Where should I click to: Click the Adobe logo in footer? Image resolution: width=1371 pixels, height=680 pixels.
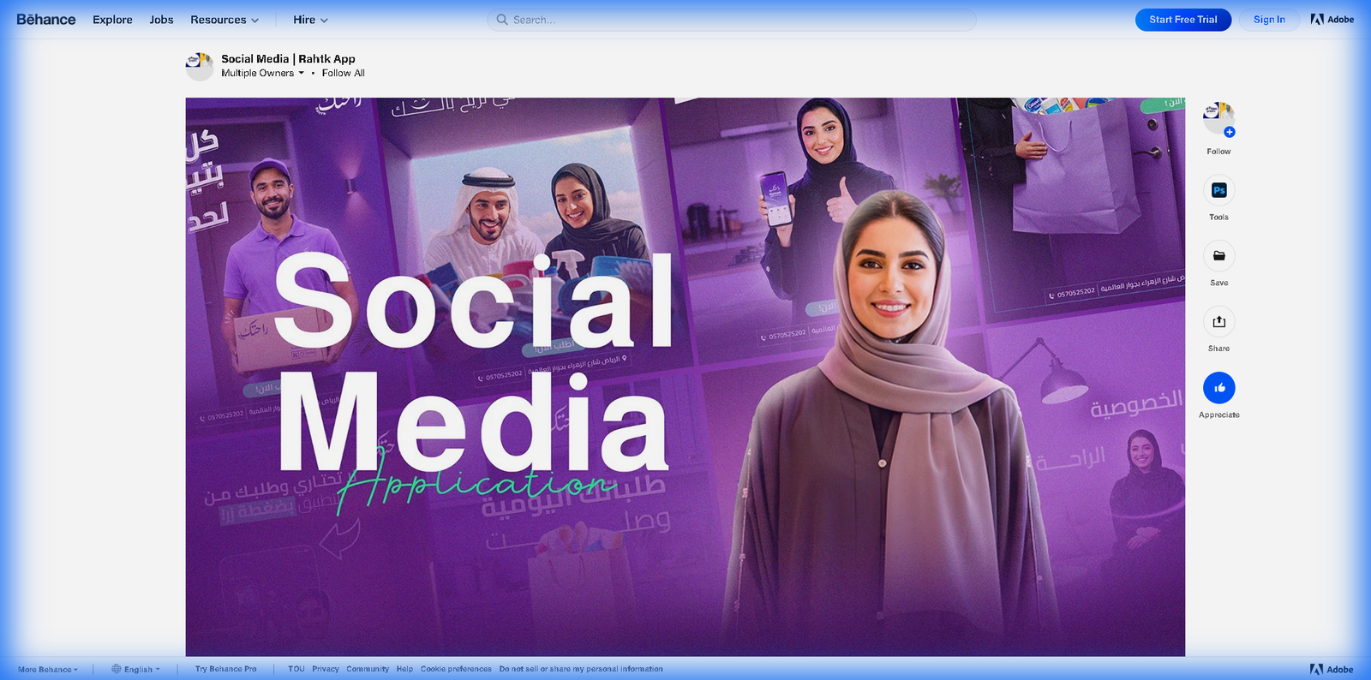coord(1331,669)
